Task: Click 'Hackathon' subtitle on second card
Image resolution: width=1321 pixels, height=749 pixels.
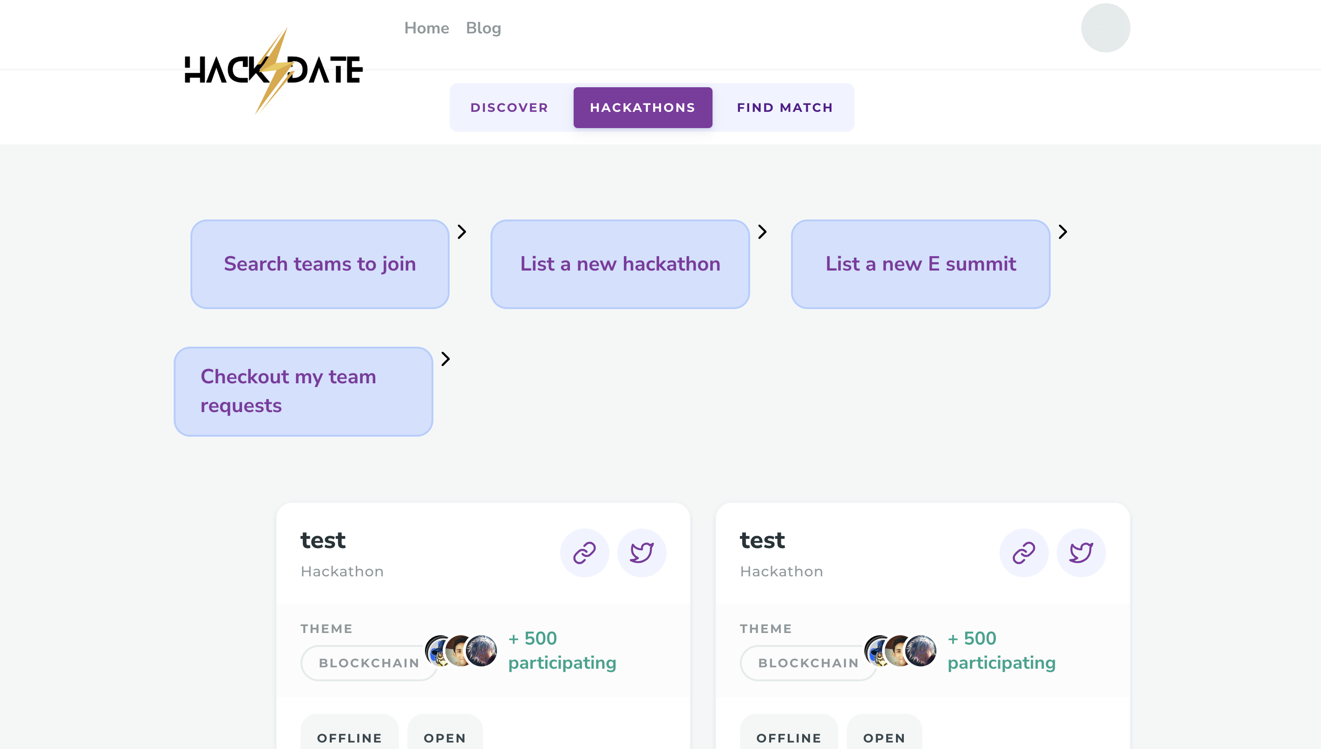Action: (x=781, y=572)
